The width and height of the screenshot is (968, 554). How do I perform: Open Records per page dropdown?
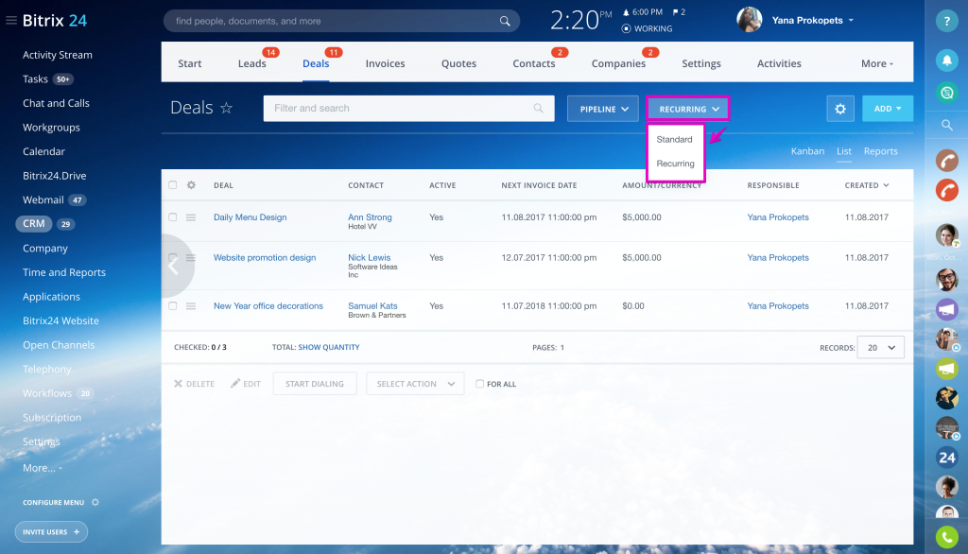coord(881,348)
